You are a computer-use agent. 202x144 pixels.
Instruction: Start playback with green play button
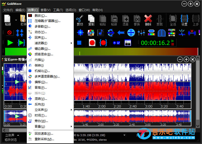10,43
